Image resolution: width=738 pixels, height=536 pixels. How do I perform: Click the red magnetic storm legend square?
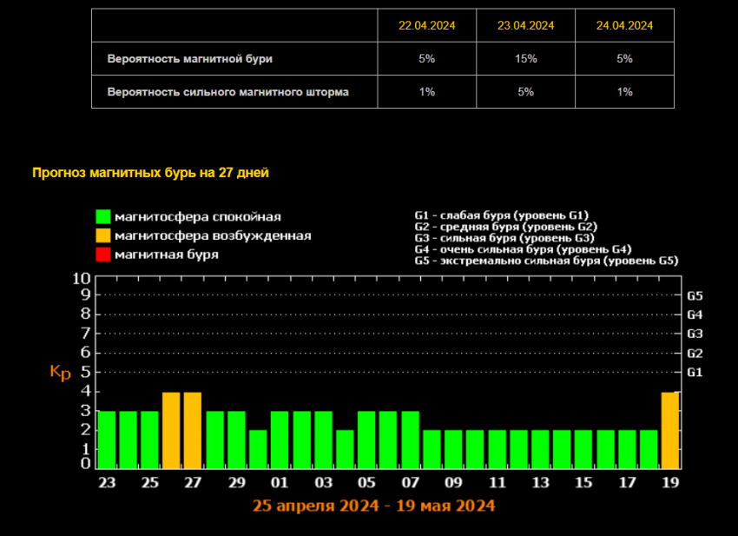coord(103,255)
